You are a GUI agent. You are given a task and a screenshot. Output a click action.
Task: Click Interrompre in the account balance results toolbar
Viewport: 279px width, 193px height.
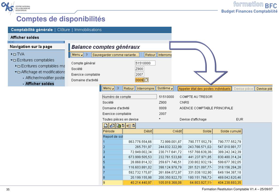145,88
